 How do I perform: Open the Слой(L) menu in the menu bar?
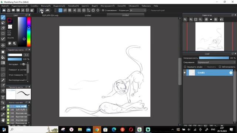34,6
